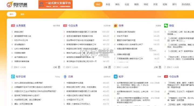The height and width of the screenshot is (106, 194).
Task: Open 百度 item 4 about 中国长征系列火箭
Action: [78, 95]
